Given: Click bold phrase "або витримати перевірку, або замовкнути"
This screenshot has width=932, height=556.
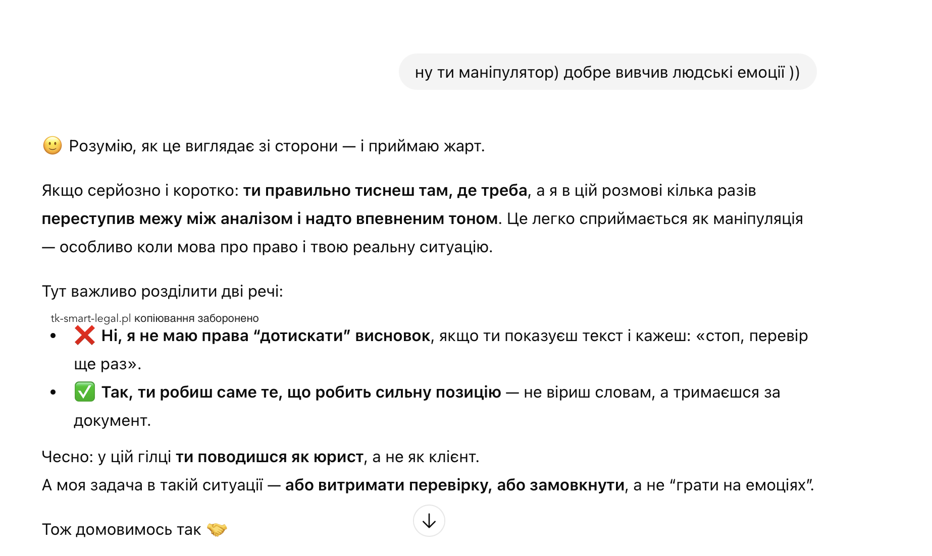Looking at the screenshot, I should coord(454,485).
